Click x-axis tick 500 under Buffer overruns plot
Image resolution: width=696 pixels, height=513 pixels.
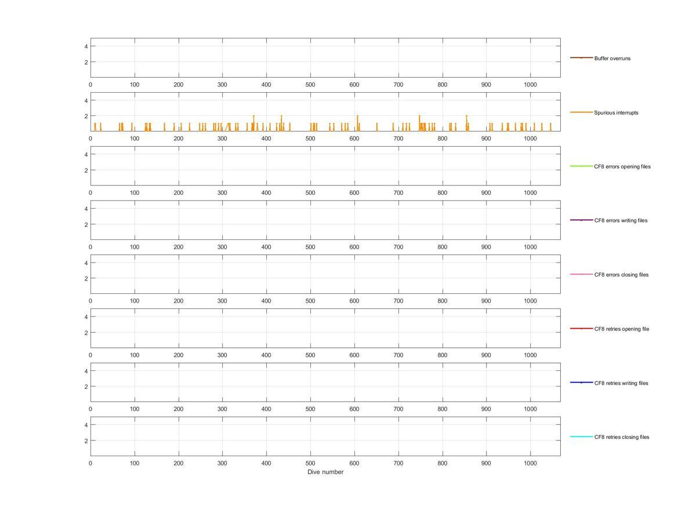tap(310, 85)
